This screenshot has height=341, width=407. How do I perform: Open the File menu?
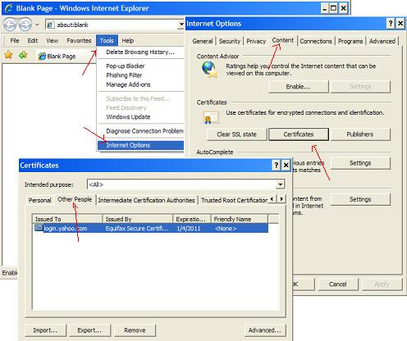[x=15, y=41]
